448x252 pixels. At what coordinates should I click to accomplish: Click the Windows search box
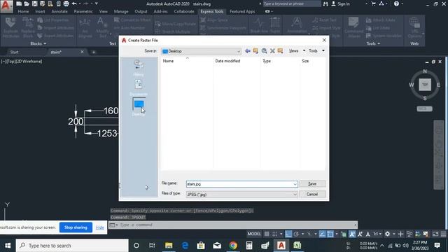pyautogui.click(x=72, y=246)
